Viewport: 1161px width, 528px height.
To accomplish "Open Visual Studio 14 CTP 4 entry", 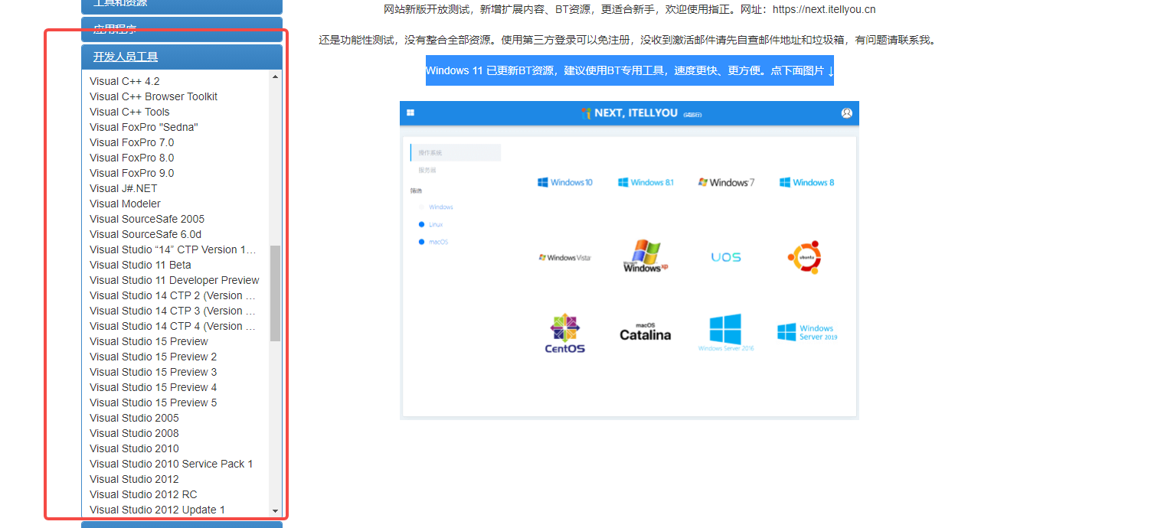I will tap(173, 326).
